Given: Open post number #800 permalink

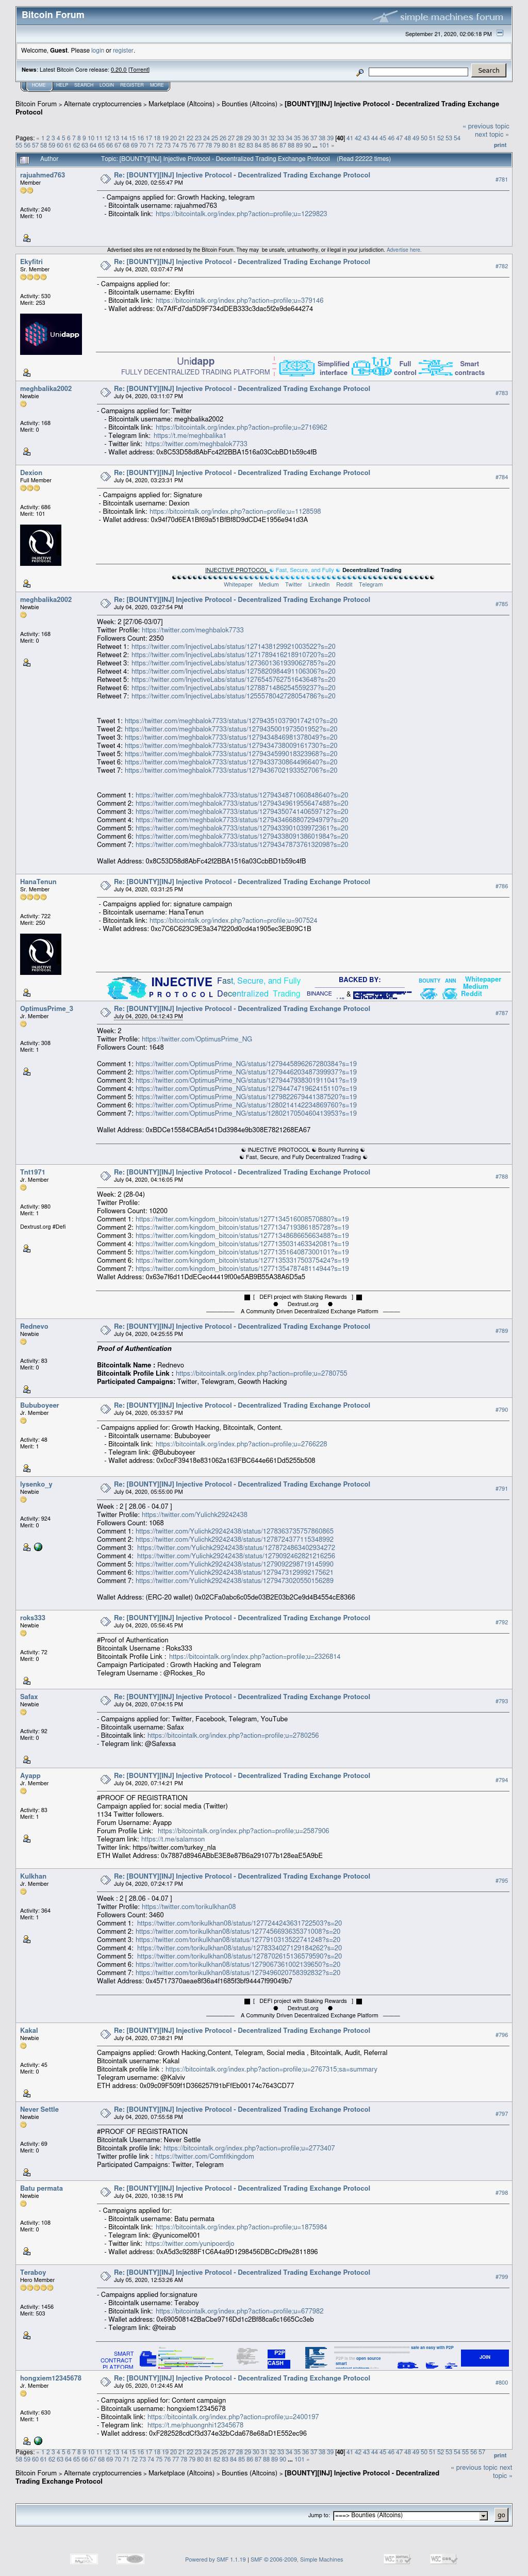Looking at the screenshot, I should tap(501, 2383).
